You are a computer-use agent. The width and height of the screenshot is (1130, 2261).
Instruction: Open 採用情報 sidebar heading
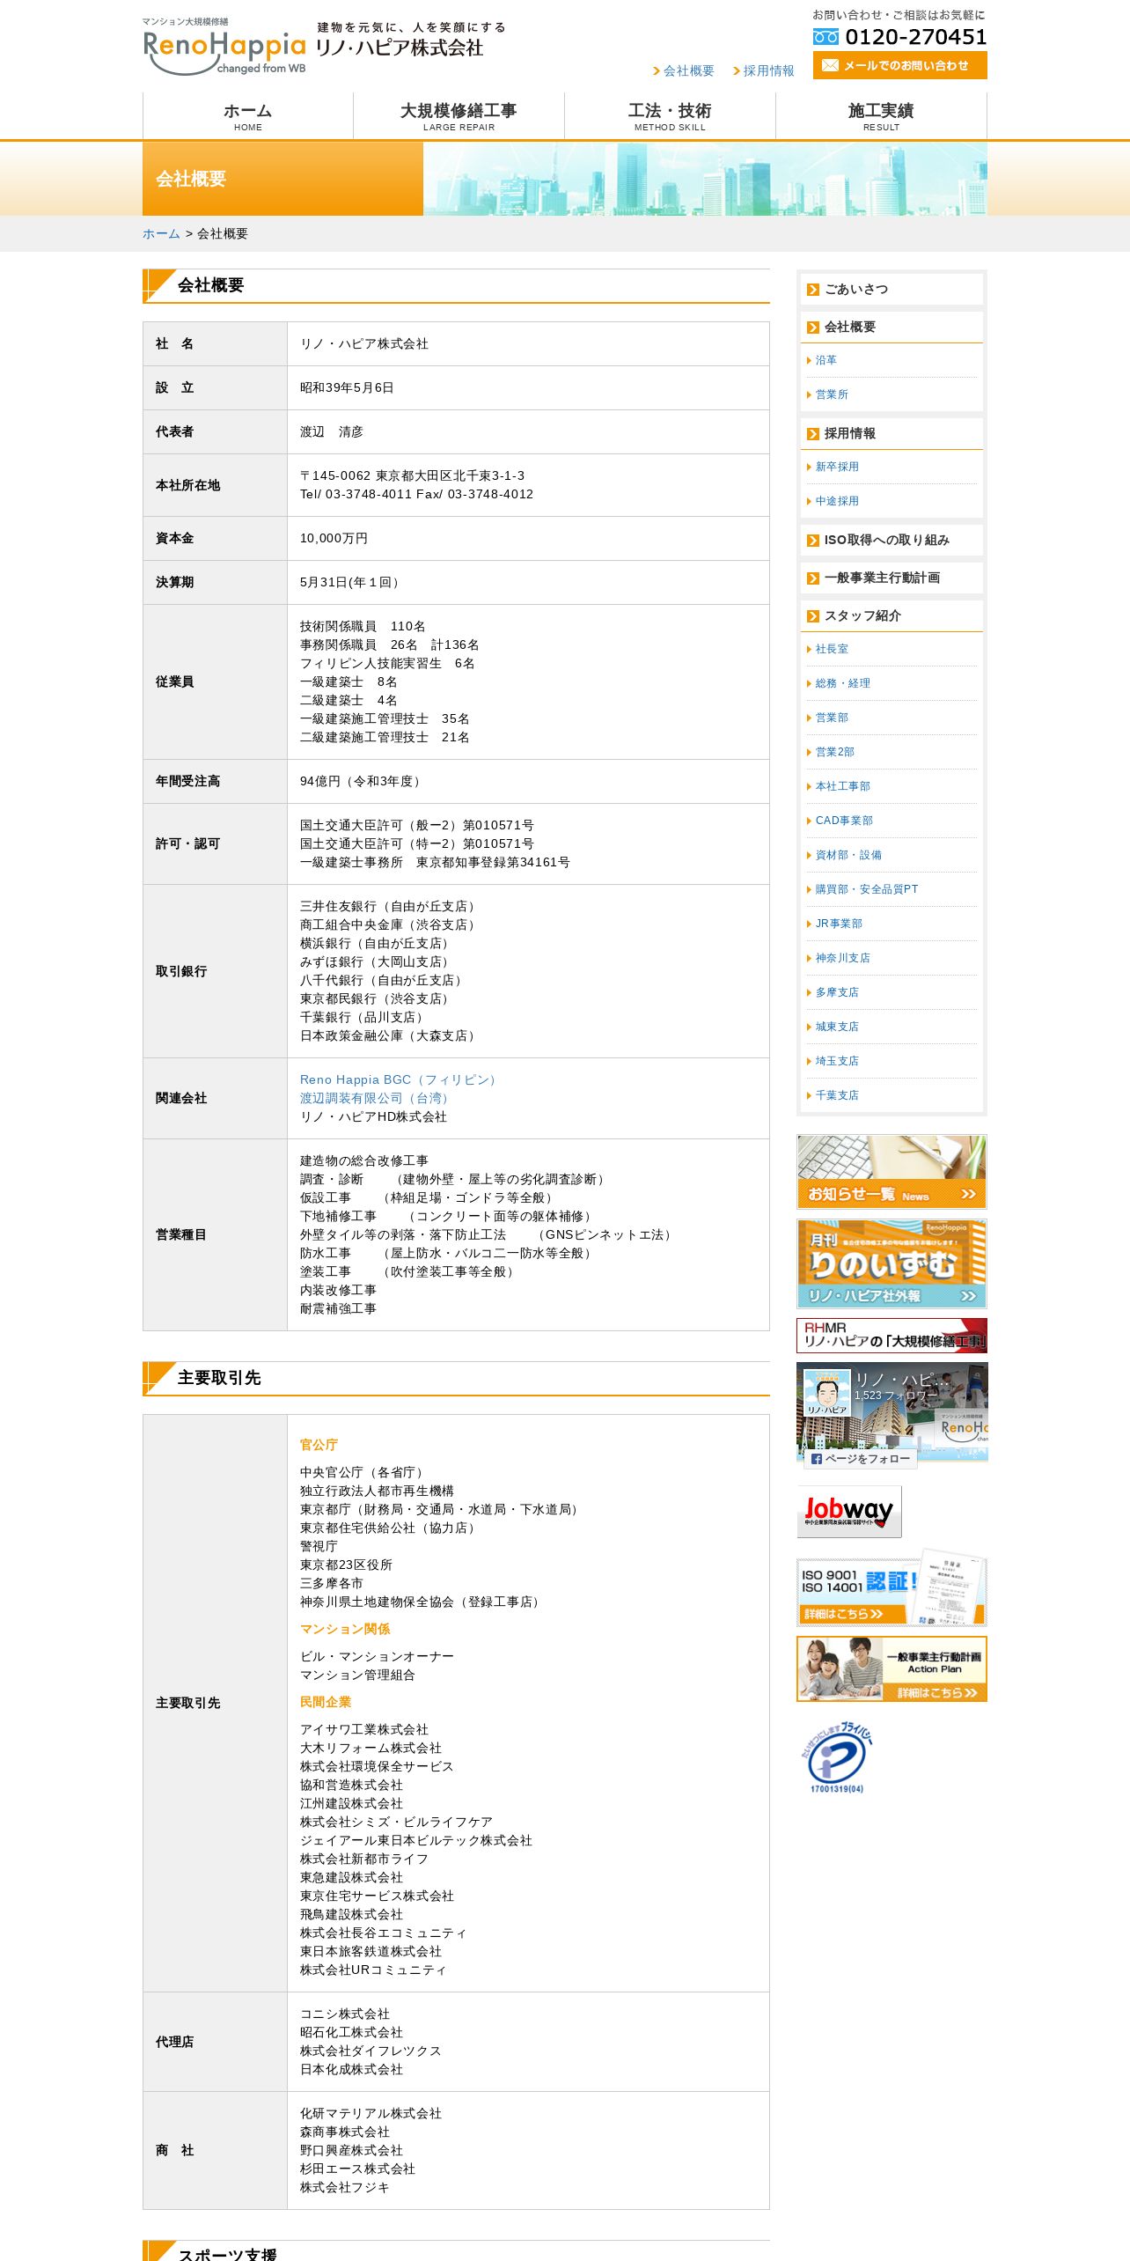tap(892, 433)
